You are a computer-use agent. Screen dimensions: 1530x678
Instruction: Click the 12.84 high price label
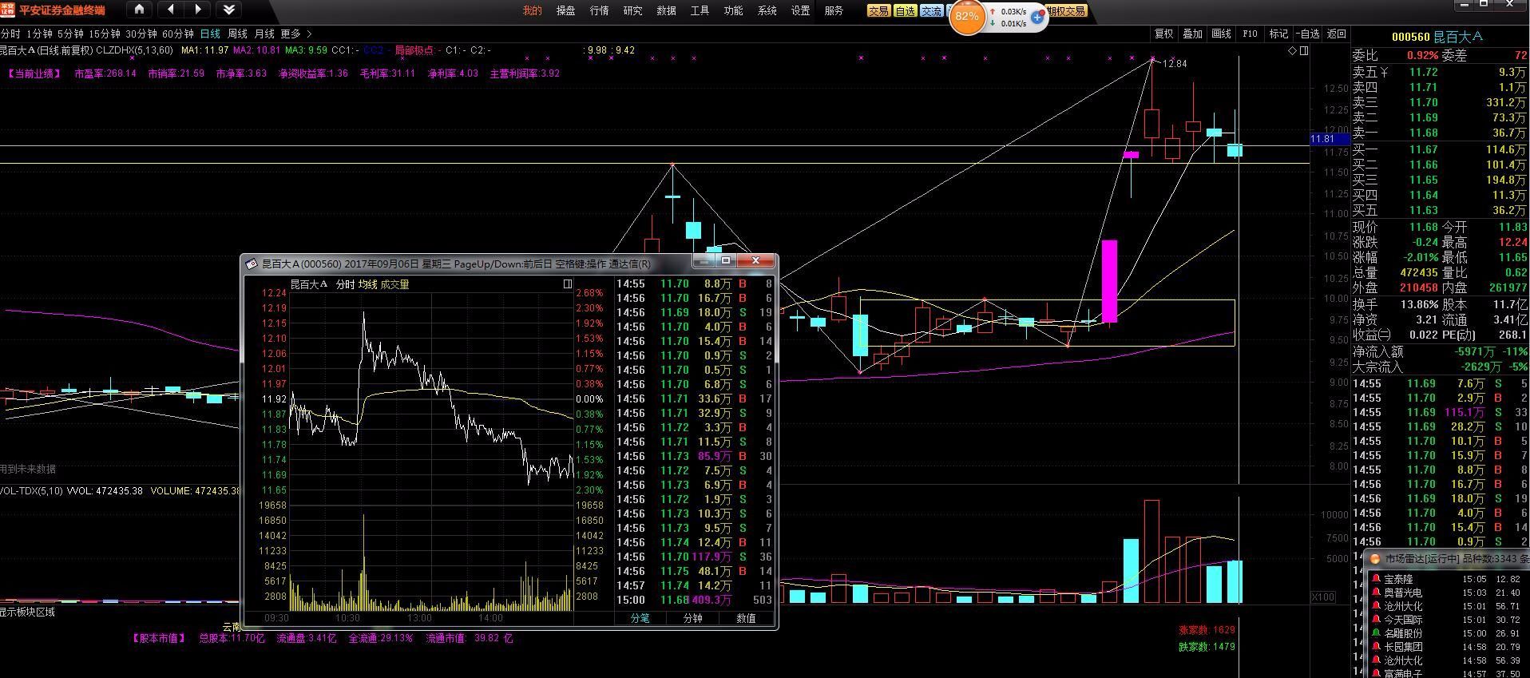1175,64
